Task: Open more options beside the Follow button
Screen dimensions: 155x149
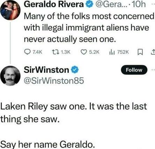Action: pyautogui.click(x=153, y=70)
